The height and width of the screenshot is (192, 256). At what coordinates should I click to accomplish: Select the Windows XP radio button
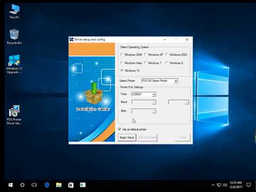click(x=146, y=54)
